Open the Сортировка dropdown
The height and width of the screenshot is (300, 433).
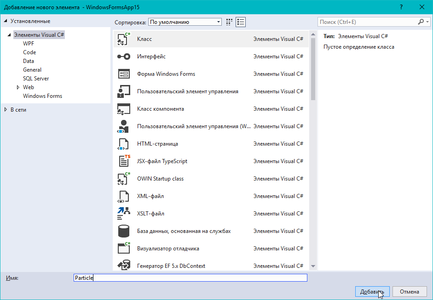point(185,22)
